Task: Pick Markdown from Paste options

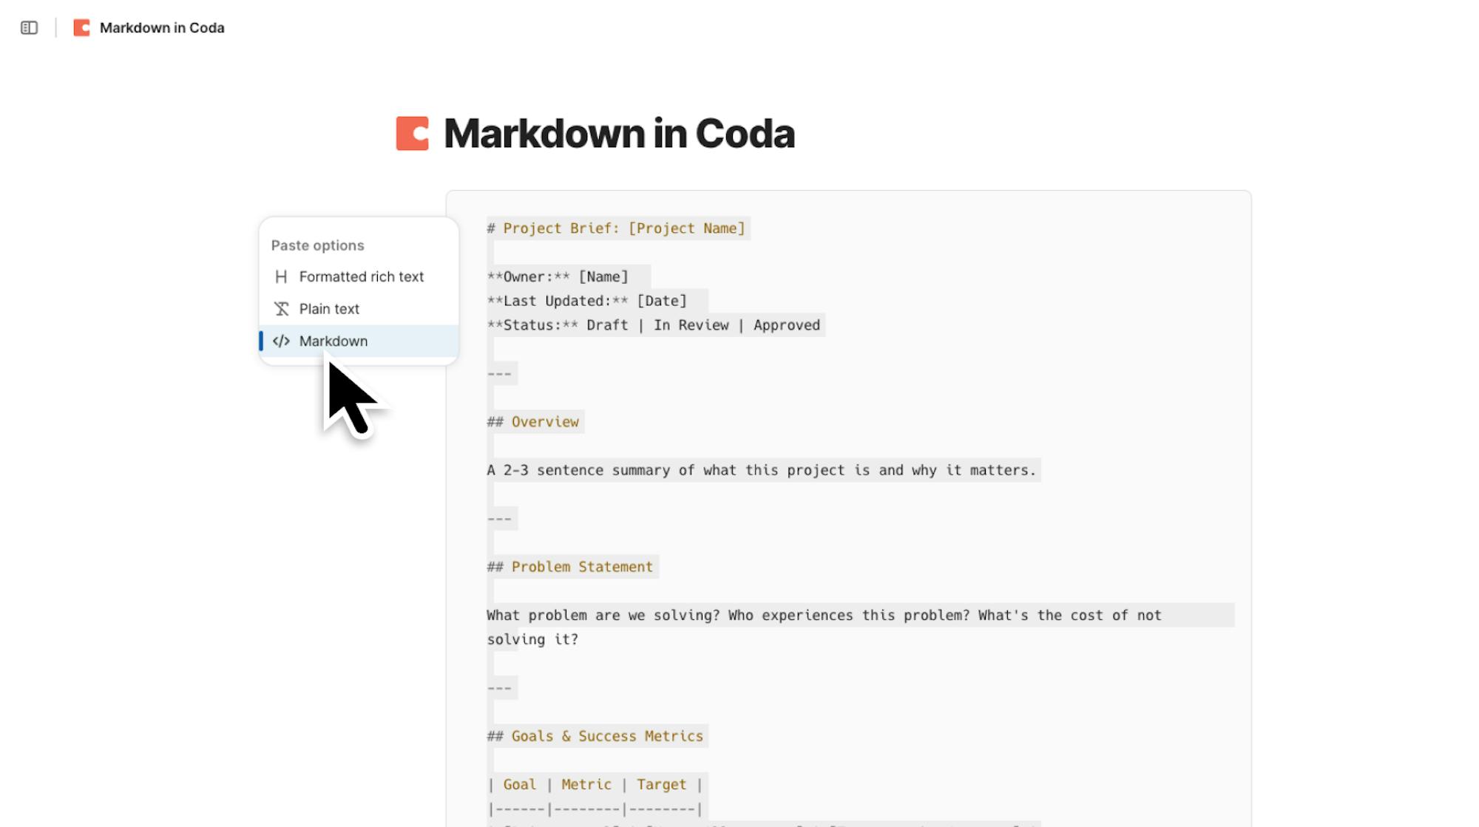Action: tap(334, 341)
